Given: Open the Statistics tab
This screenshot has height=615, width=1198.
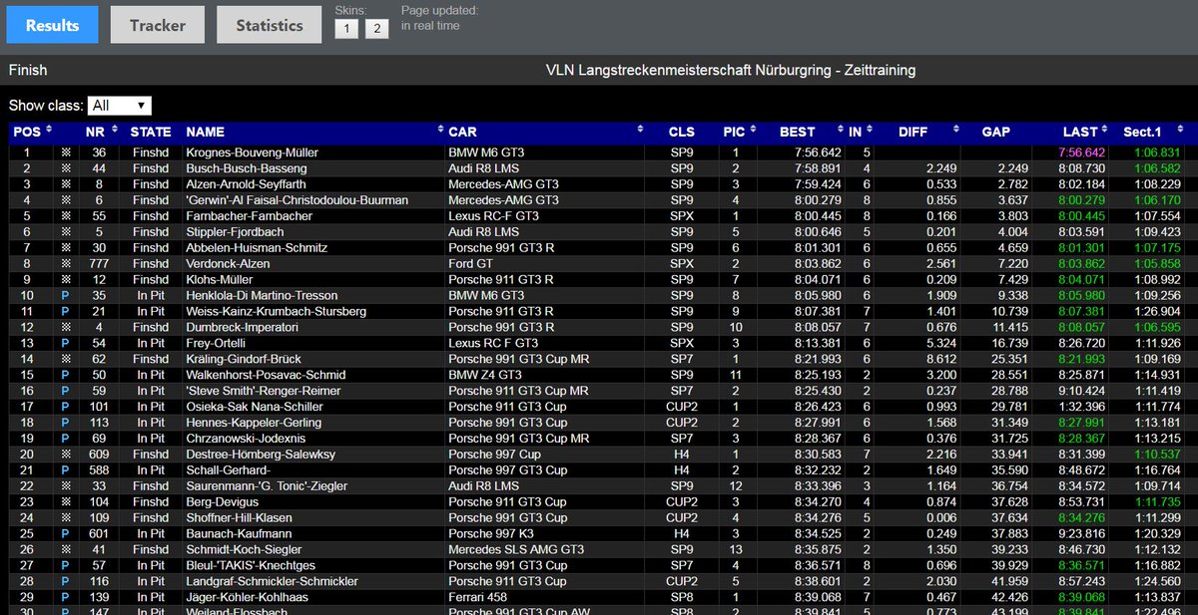Looking at the screenshot, I should point(269,25).
